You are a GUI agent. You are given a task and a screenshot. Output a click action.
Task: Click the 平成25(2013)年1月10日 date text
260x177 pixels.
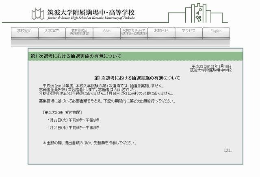(212, 66)
